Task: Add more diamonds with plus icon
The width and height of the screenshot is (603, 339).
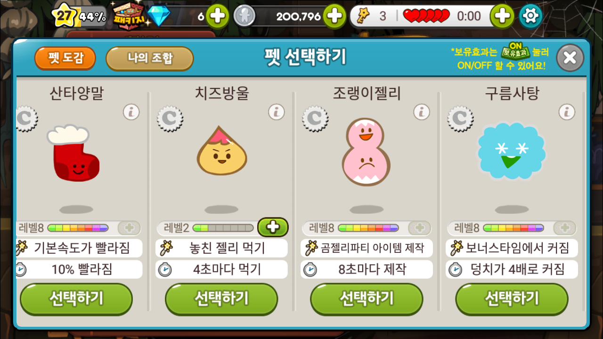Action: (x=217, y=16)
